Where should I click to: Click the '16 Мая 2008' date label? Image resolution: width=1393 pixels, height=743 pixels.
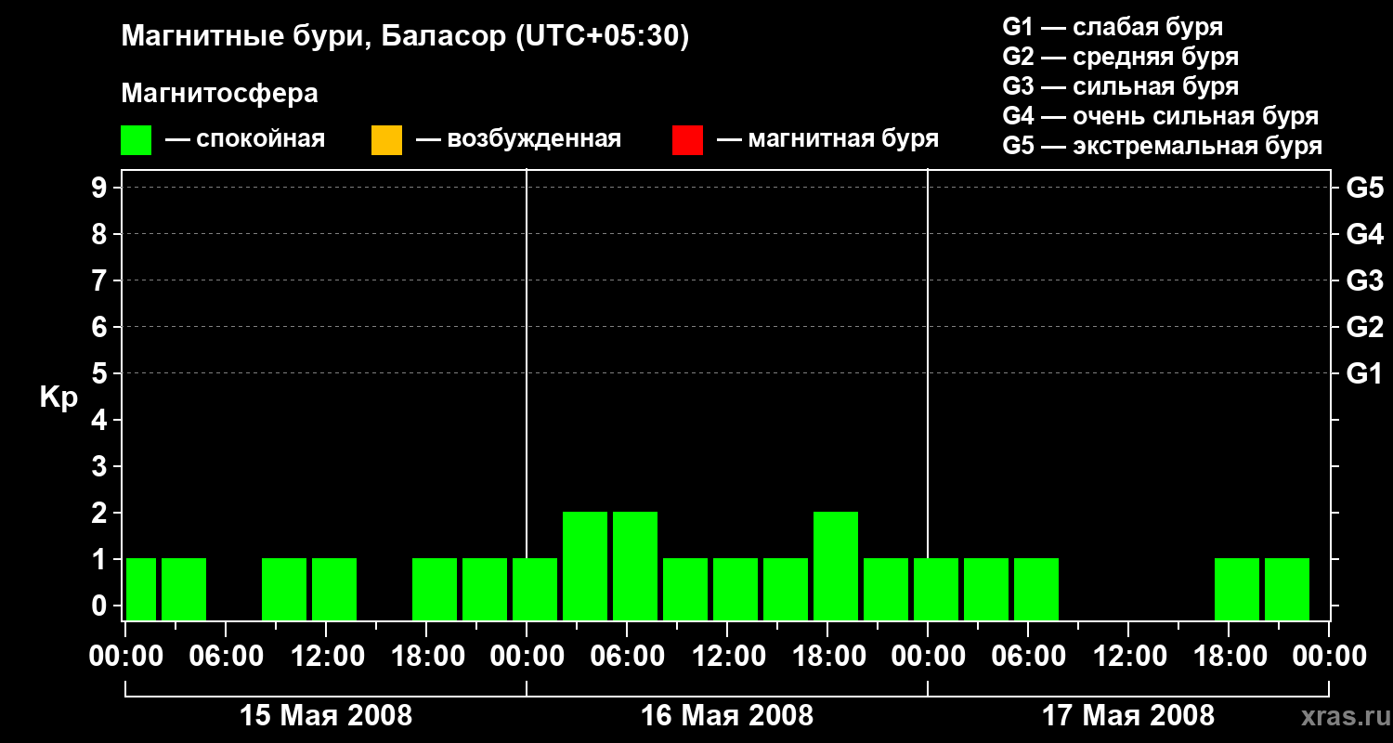[727, 716]
